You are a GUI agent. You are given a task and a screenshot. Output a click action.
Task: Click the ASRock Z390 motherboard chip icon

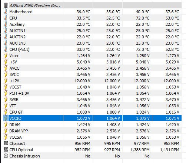point(6,5)
